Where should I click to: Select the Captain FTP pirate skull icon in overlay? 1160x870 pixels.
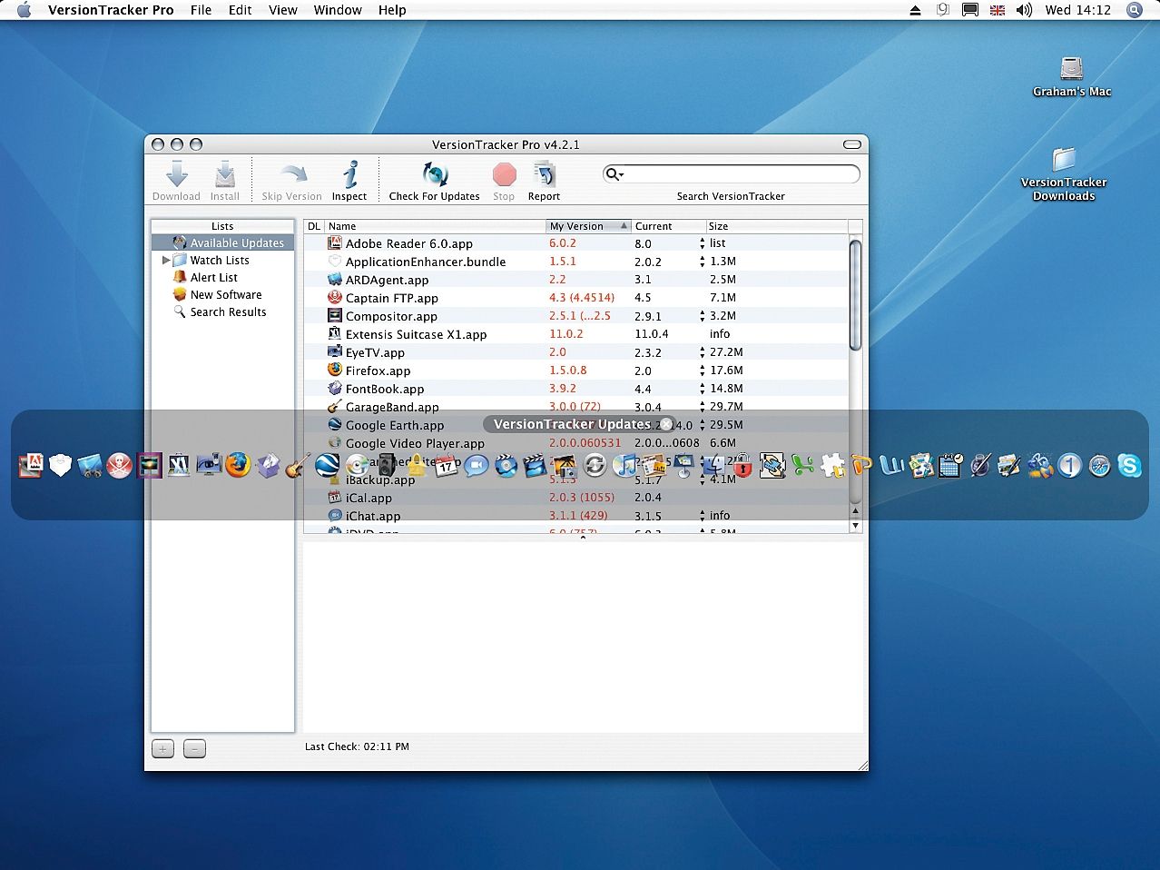(x=119, y=466)
